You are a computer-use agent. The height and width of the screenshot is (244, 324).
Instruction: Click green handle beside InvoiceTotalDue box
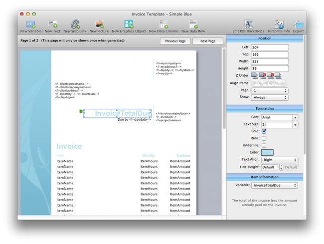click(81, 111)
